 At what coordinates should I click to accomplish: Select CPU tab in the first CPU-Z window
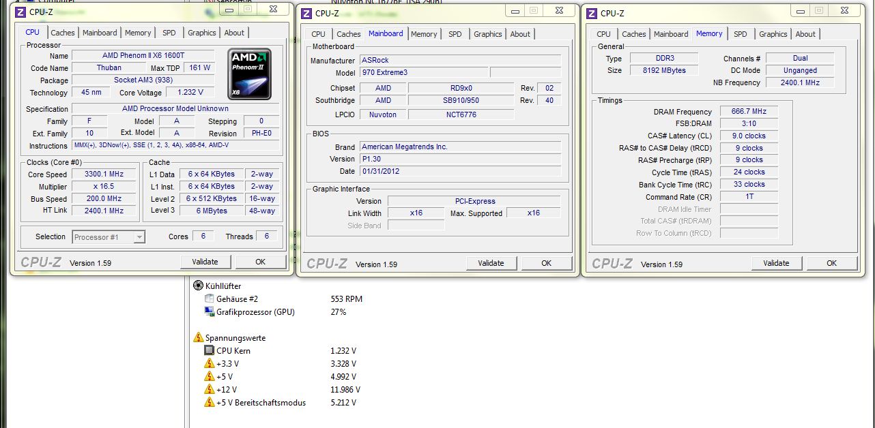point(33,32)
